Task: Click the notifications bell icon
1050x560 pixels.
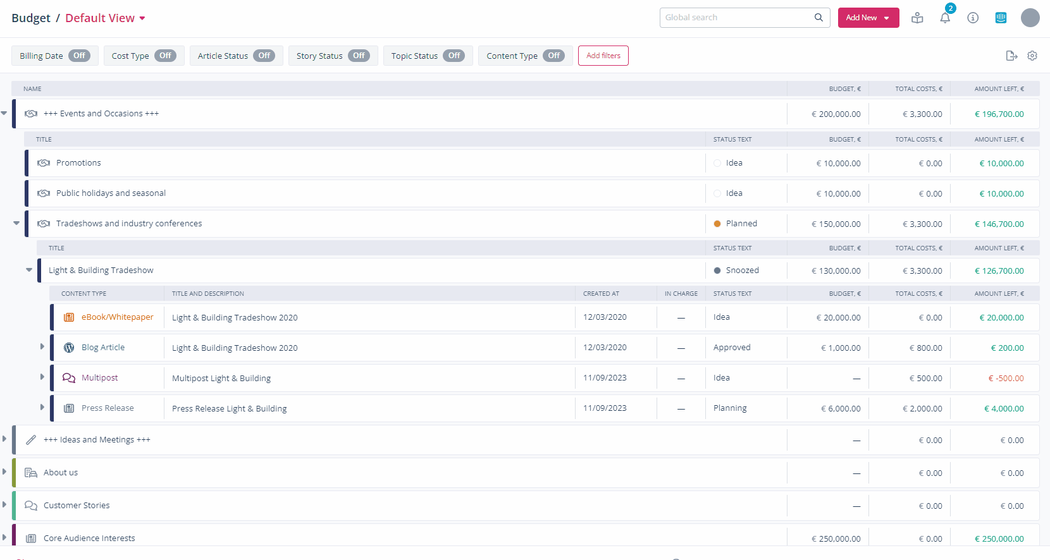Action: (945, 18)
